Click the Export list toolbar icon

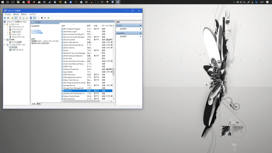pyautogui.click(x=27, y=18)
